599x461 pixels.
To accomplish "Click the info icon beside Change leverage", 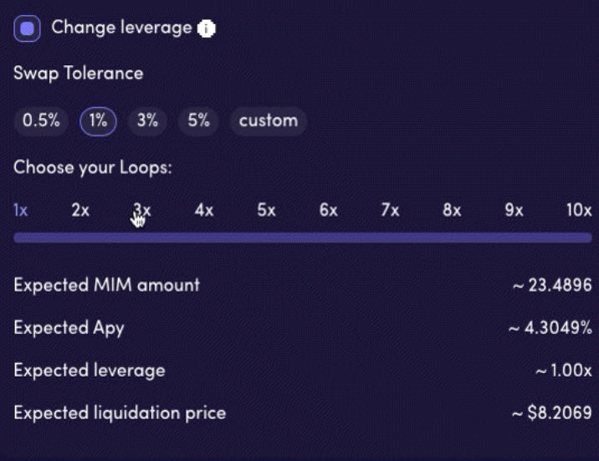I will click(207, 29).
